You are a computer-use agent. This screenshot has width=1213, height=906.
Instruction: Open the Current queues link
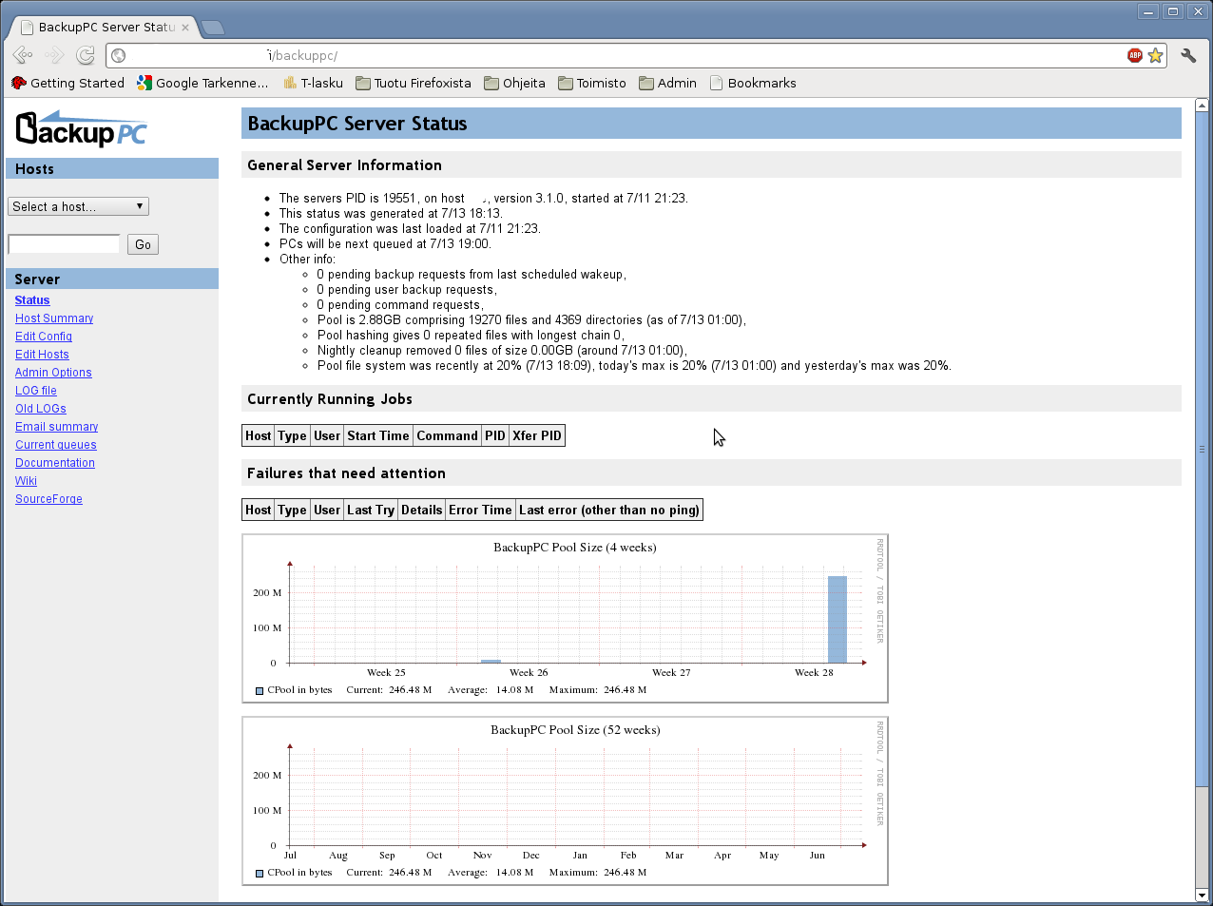point(56,445)
